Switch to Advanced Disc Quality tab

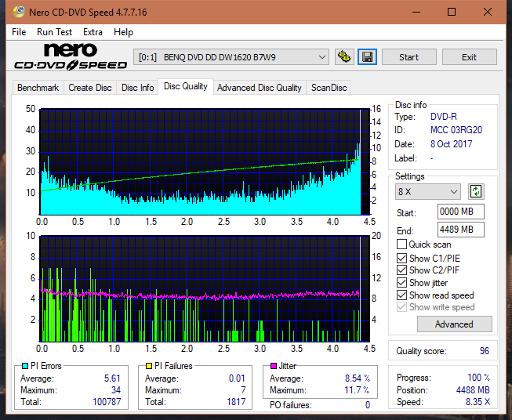pos(260,88)
